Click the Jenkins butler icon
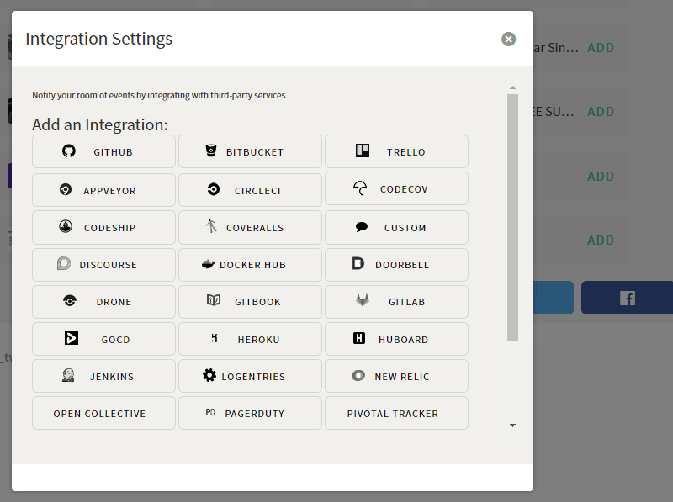Image resolution: width=673 pixels, height=502 pixels. [x=68, y=376]
